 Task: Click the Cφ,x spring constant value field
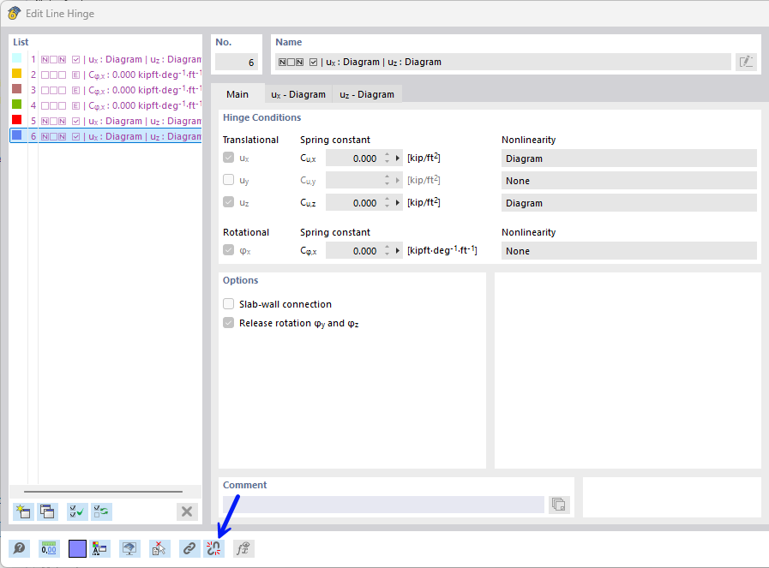pyautogui.click(x=354, y=250)
